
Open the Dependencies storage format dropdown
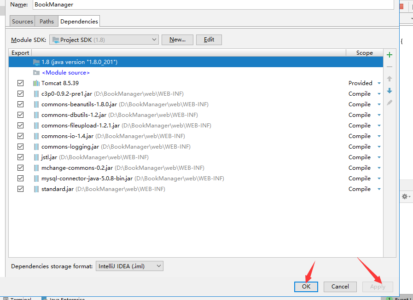click(x=129, y=266)
